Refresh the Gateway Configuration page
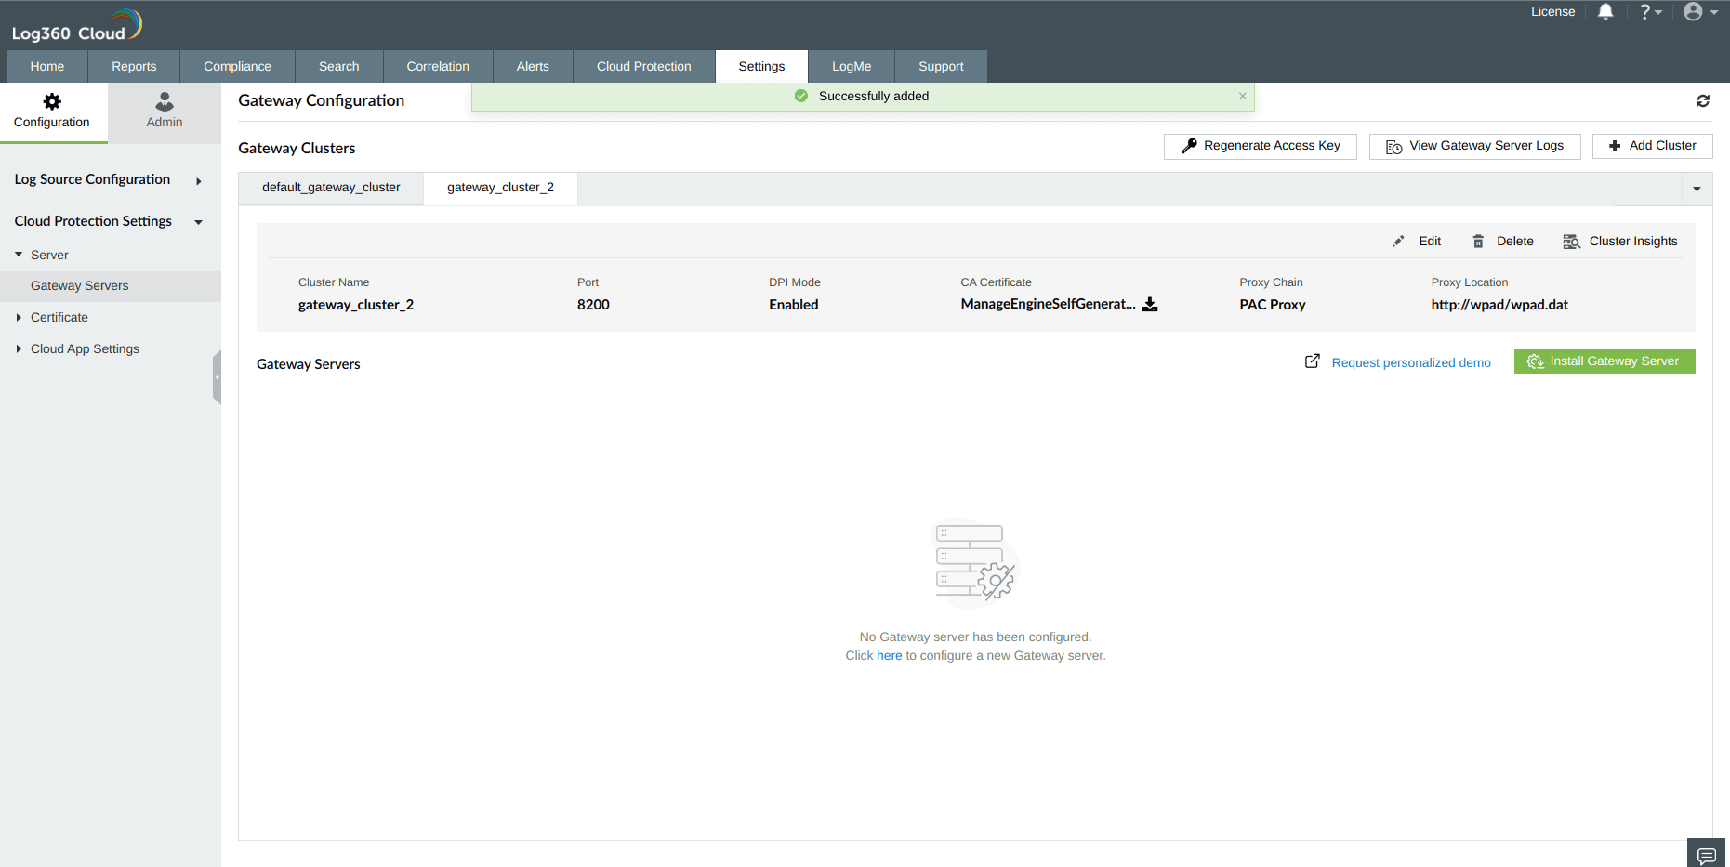 pos(1703,101)
